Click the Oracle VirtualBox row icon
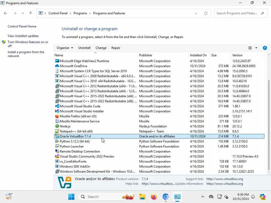 tap(57, 136)
